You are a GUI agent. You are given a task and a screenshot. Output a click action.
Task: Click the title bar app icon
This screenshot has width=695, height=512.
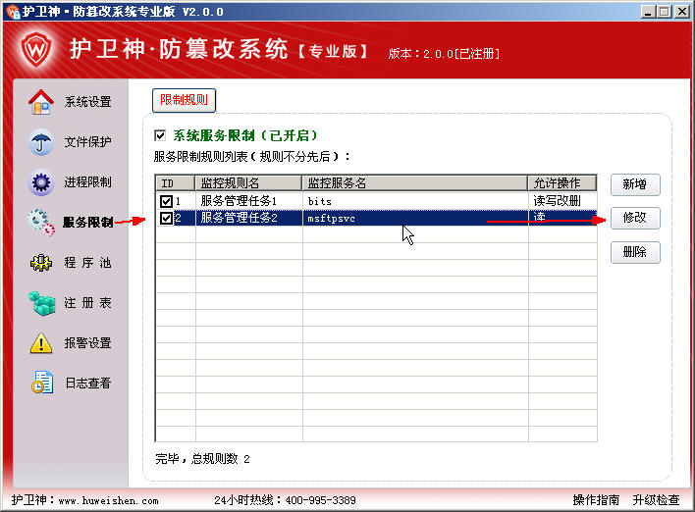pos(14,11)
